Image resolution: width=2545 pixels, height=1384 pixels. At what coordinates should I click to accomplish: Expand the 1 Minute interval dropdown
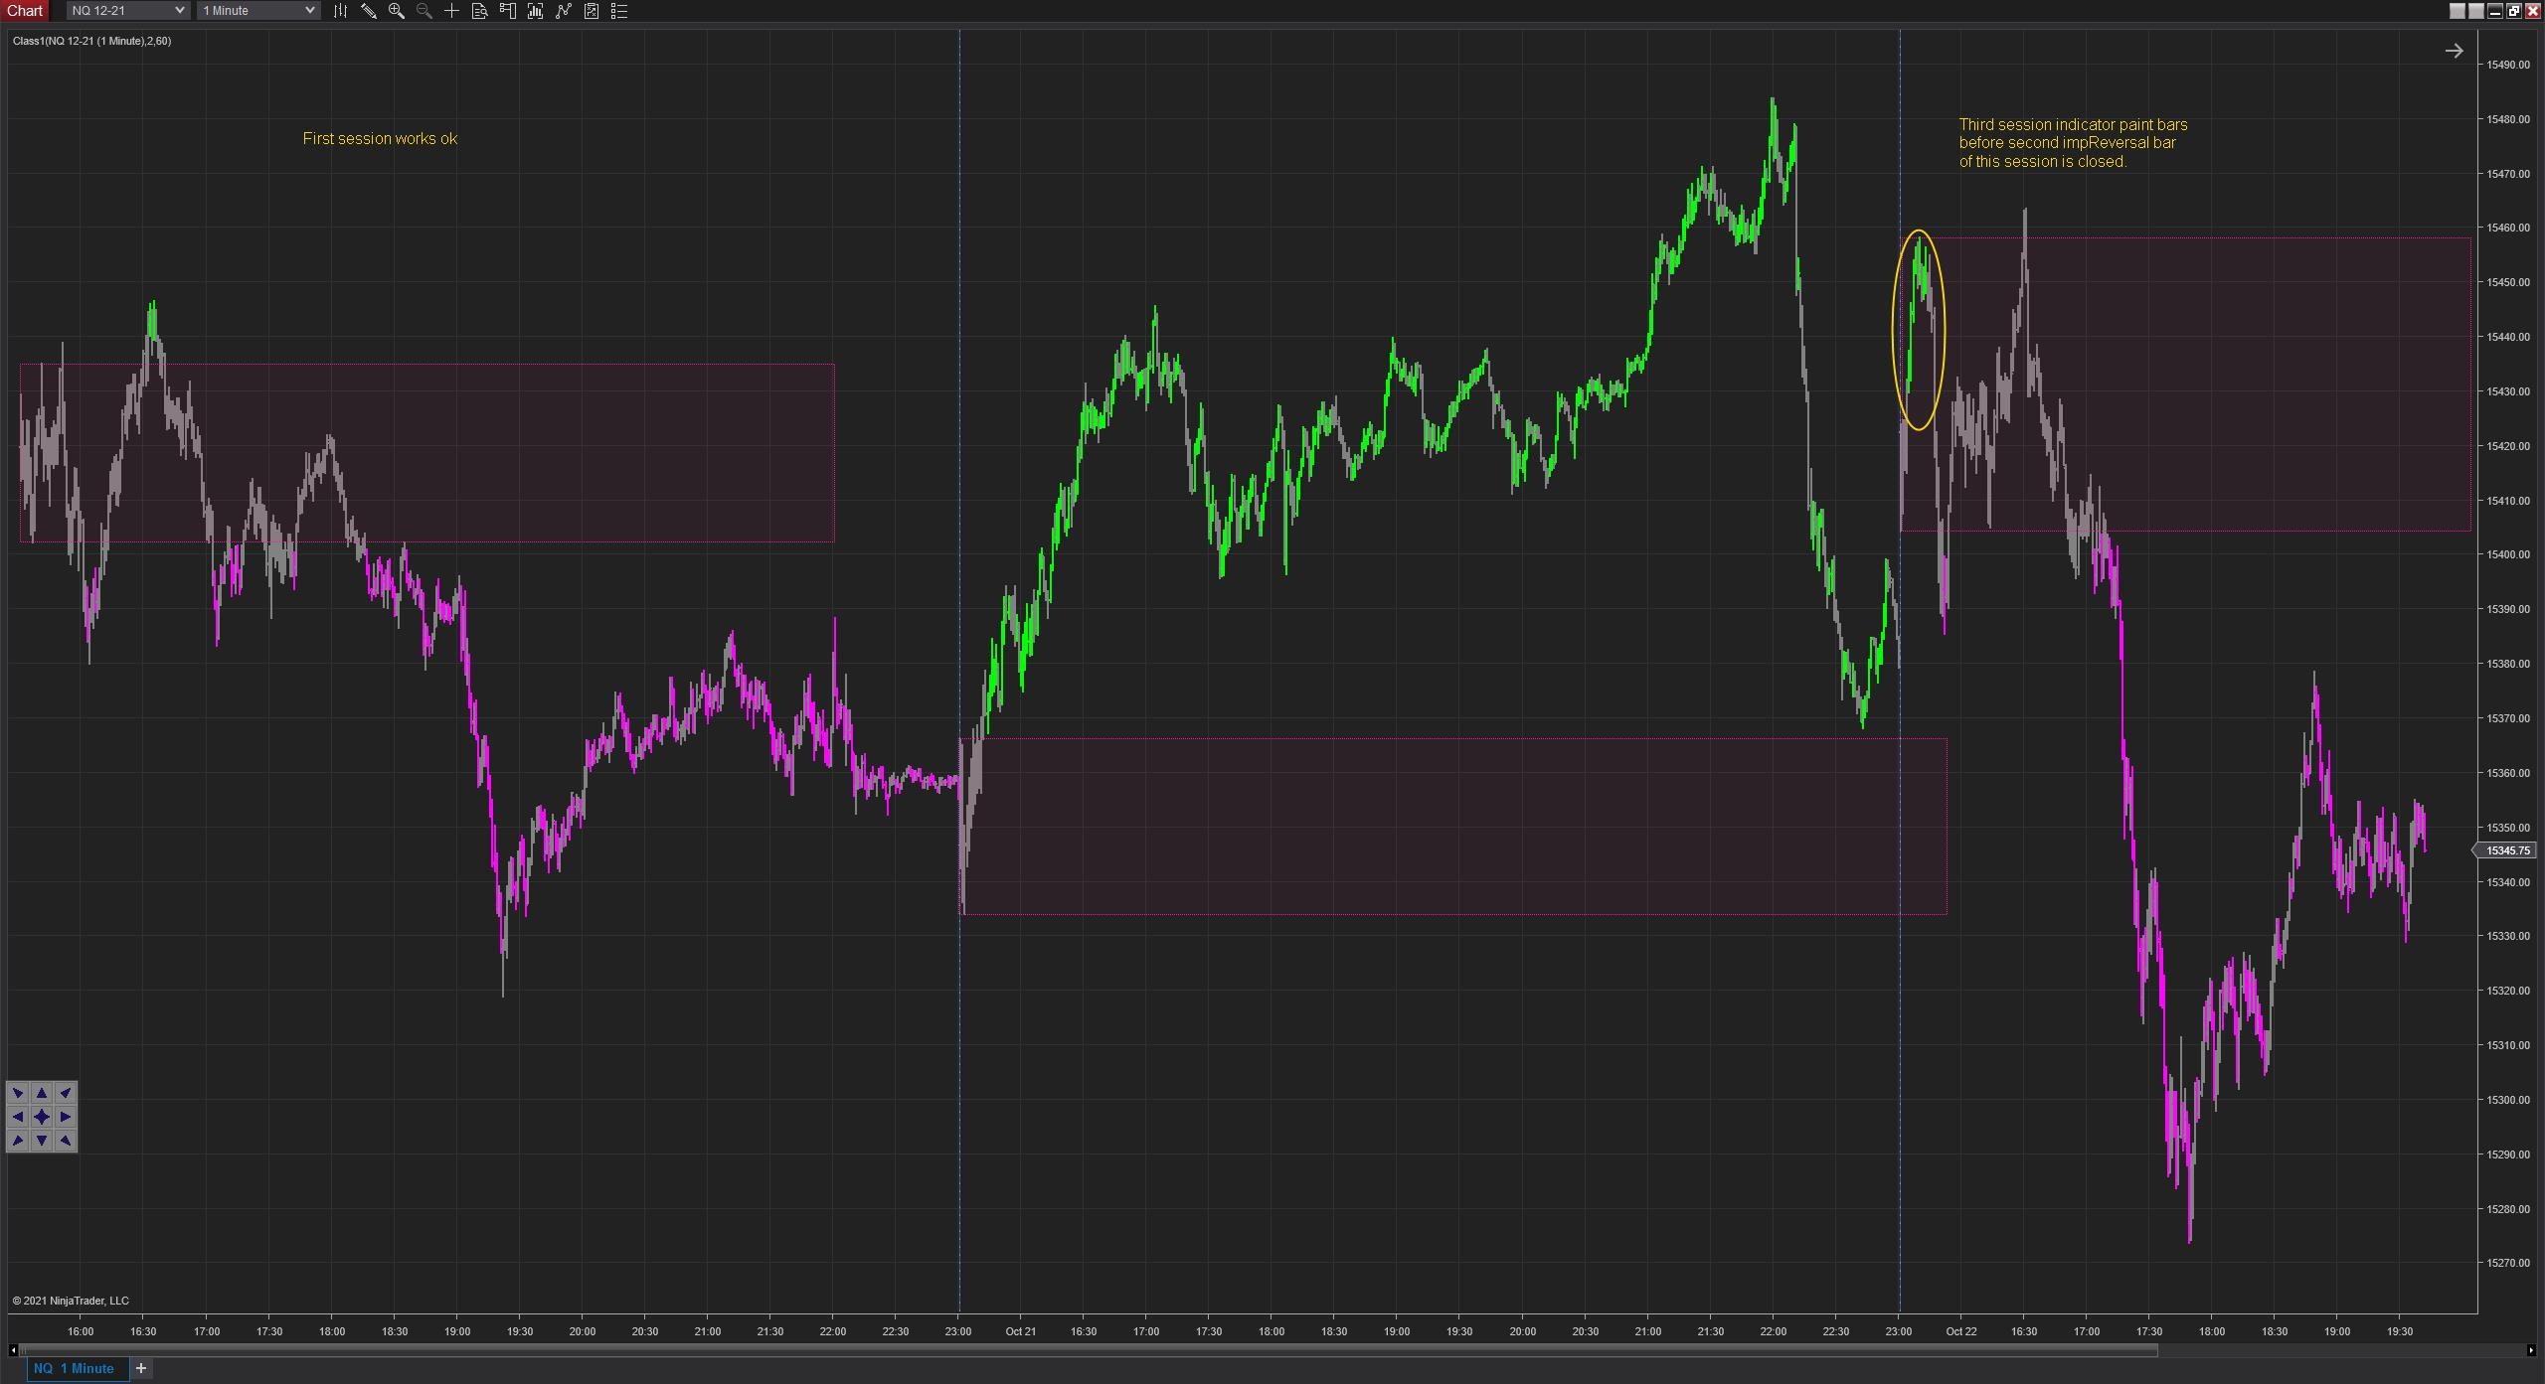pos(309,11)
